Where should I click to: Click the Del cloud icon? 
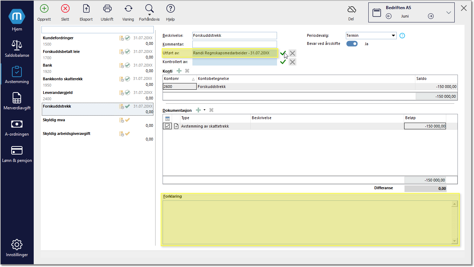pos(351,9)
